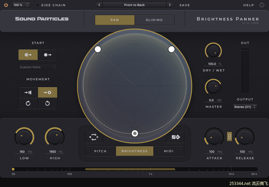Open the Custom Point dropdown

pyautogui.click(x=38, y=67)
